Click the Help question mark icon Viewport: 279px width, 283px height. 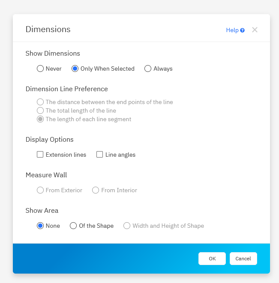pos(243,30)
